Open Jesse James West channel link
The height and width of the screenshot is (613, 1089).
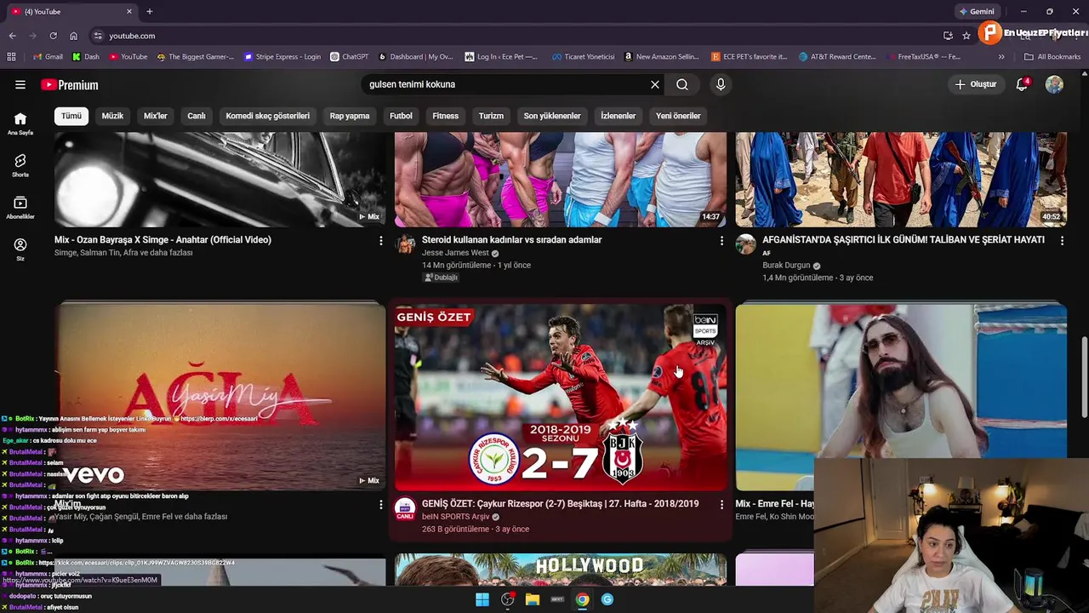point(455,253)
